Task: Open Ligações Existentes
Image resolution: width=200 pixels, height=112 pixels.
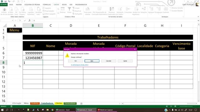Action: tap(31, 11)
